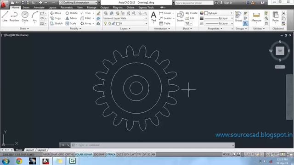Image resolution: width=294 pixels, height=165 pixels.
Task: Open the Layout1 tab
Action: [x=30, y=150]
